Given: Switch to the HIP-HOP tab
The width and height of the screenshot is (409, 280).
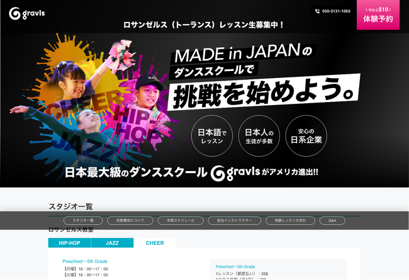Looking at the screenshot, I should pyautogui.click(x=69, y=243).
